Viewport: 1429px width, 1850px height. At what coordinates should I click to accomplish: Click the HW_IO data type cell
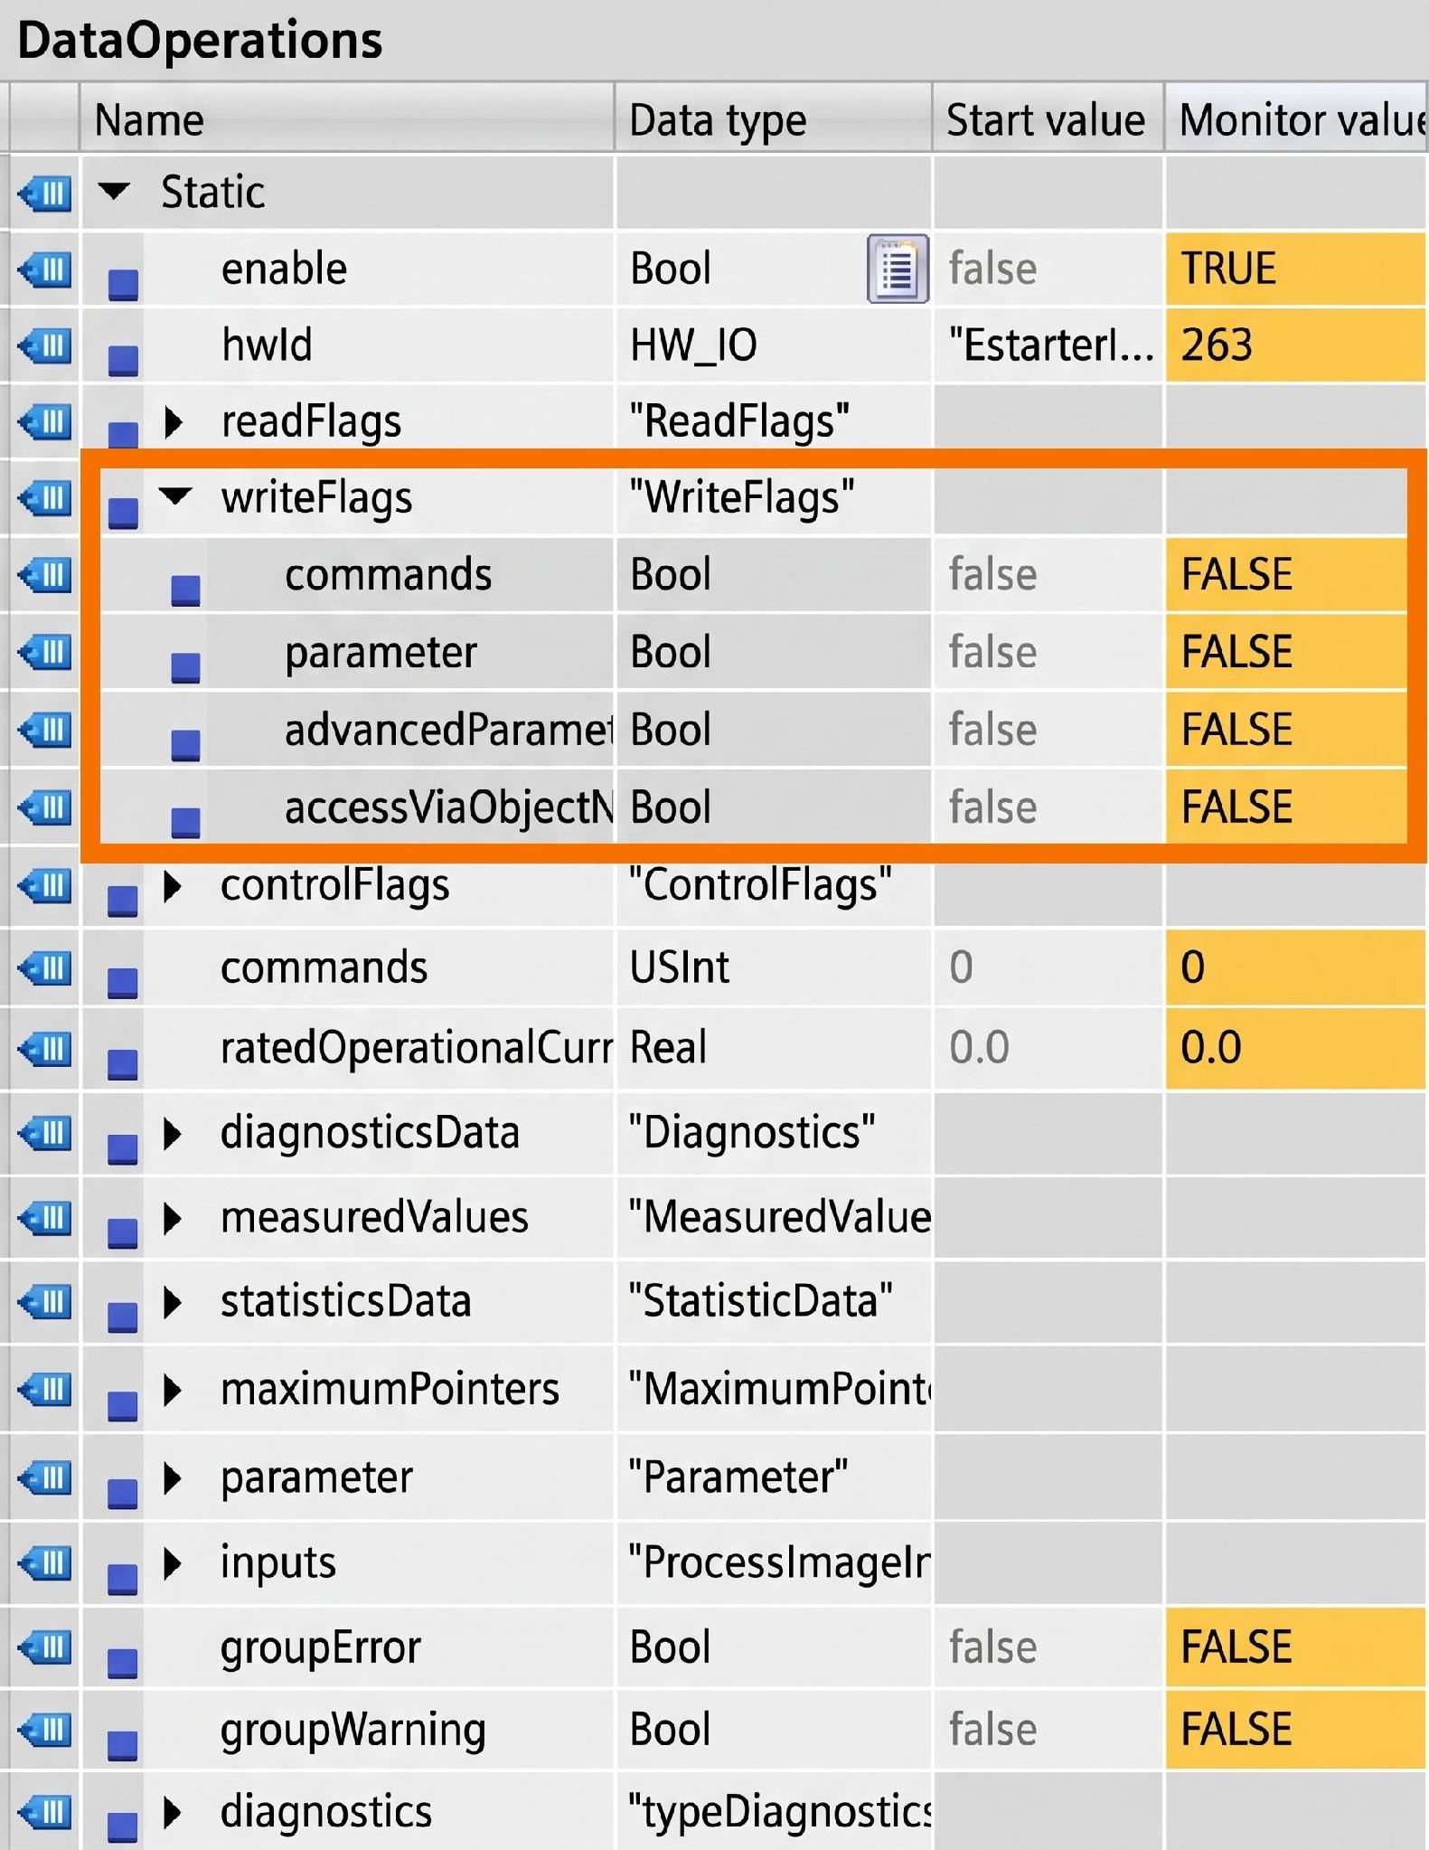(x=774, y=345)
